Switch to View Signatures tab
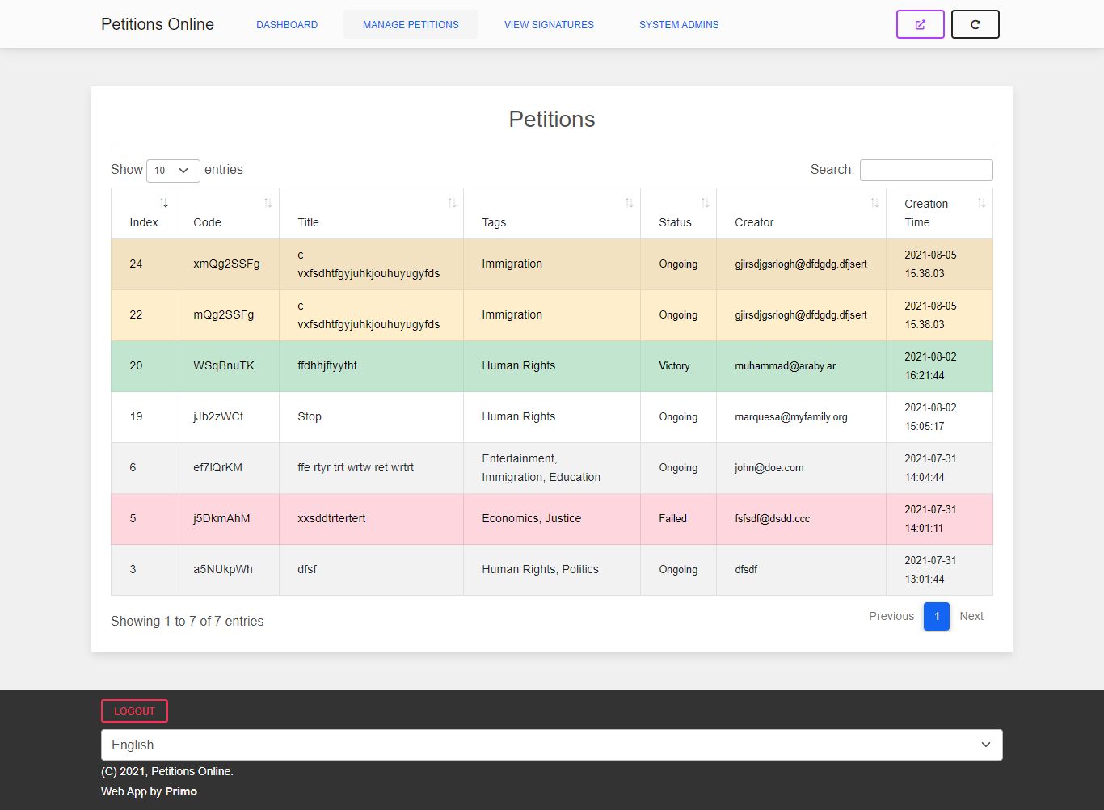This screenshot has width=1104, height=810. [549, 25]
